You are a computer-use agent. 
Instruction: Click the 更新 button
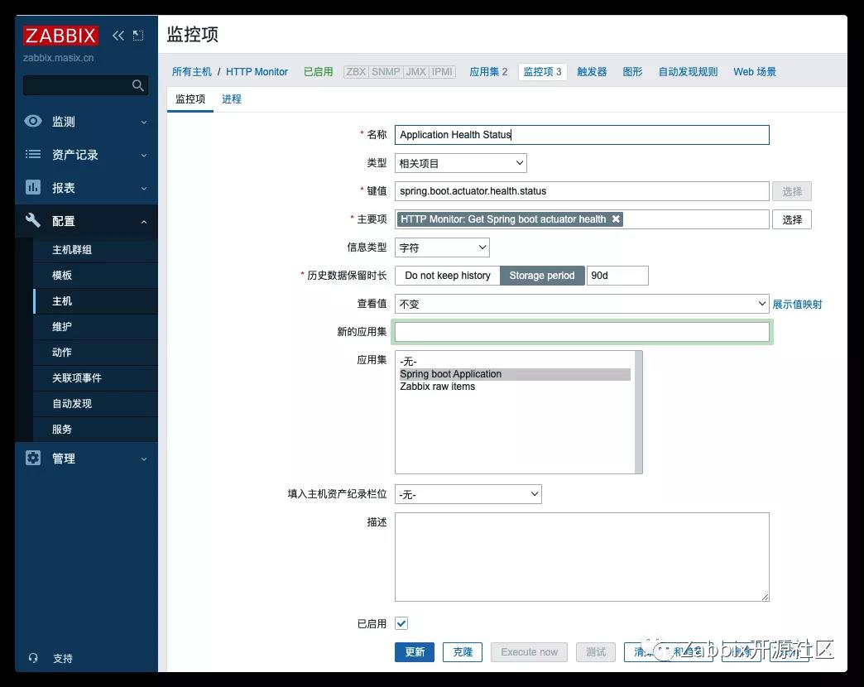click(x=415, y=652)
